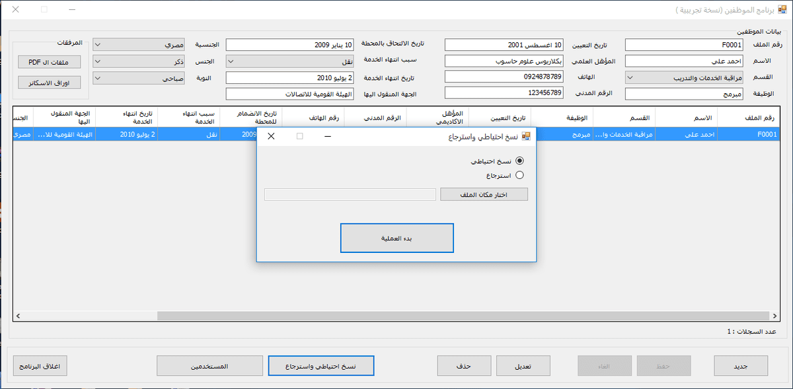
Task: Click the جديد button
Action: point(741,366)
